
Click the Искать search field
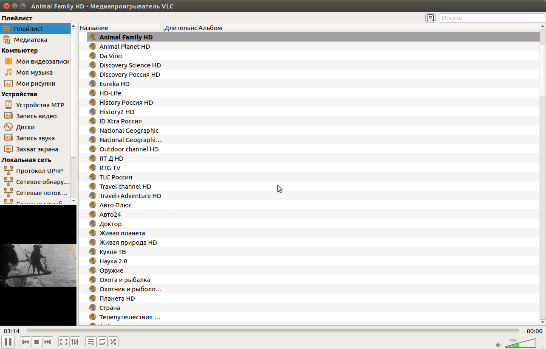point(492,18)
